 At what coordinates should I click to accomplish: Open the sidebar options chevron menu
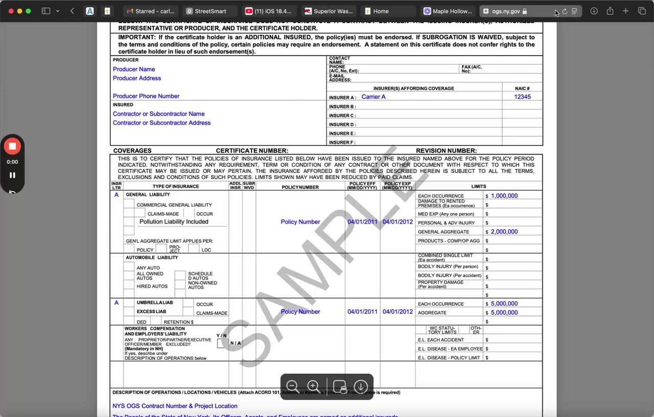pos(57,11)
